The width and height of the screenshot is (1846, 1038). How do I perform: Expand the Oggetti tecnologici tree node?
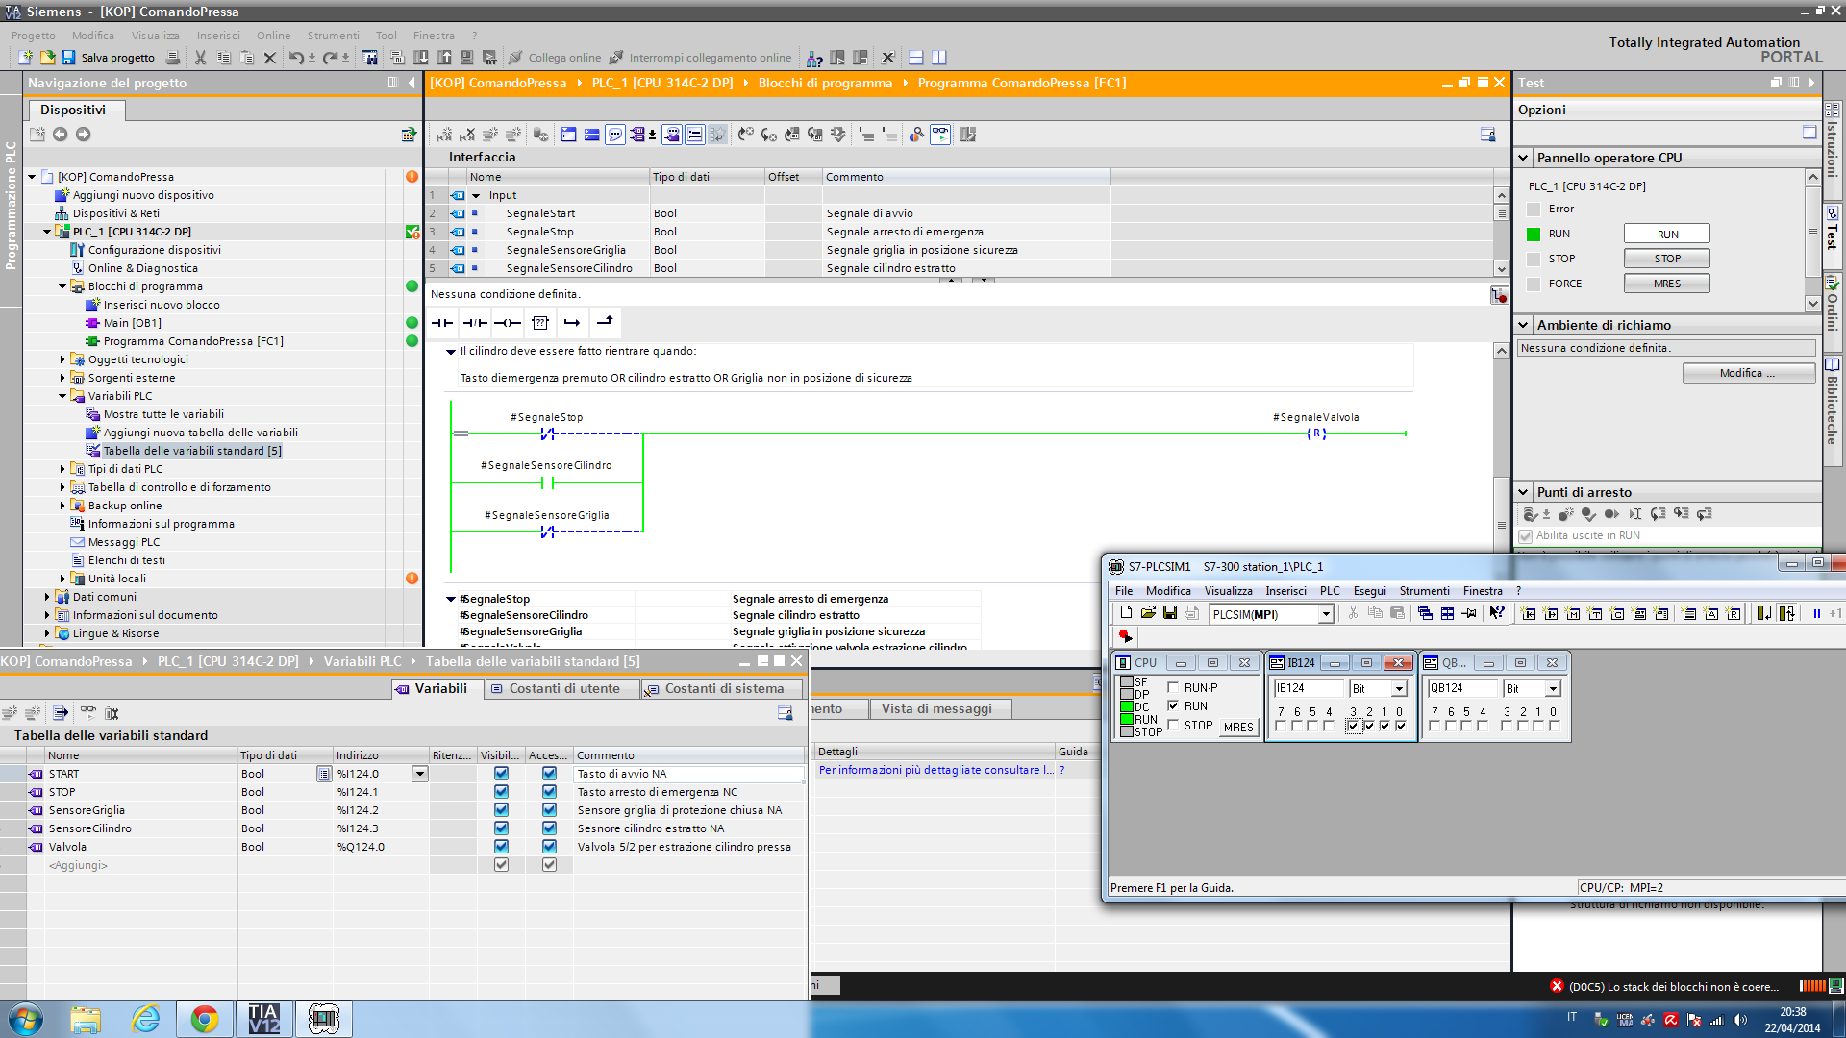pyautogui.click(x=62, y=359)
